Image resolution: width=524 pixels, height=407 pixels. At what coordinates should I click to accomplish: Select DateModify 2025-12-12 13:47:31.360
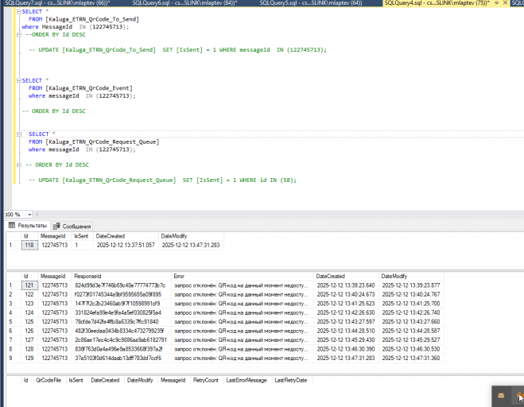(411, 359)
